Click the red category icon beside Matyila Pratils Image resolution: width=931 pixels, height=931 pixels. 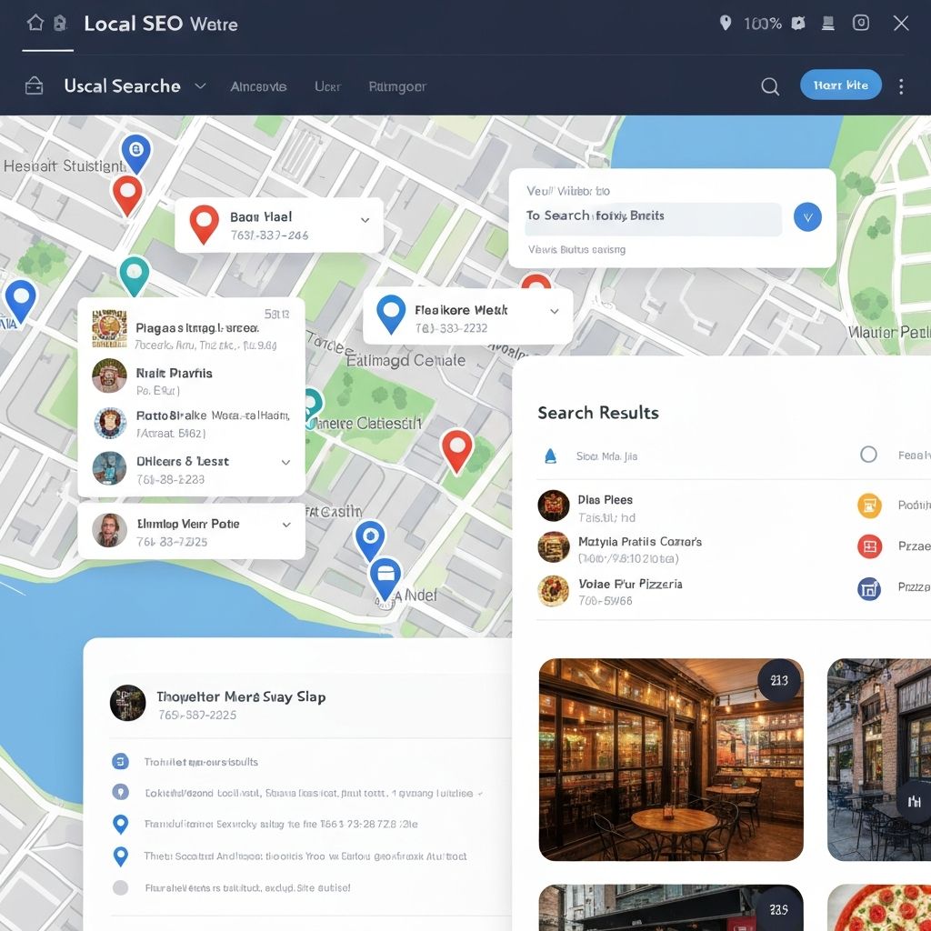(869, 546)
